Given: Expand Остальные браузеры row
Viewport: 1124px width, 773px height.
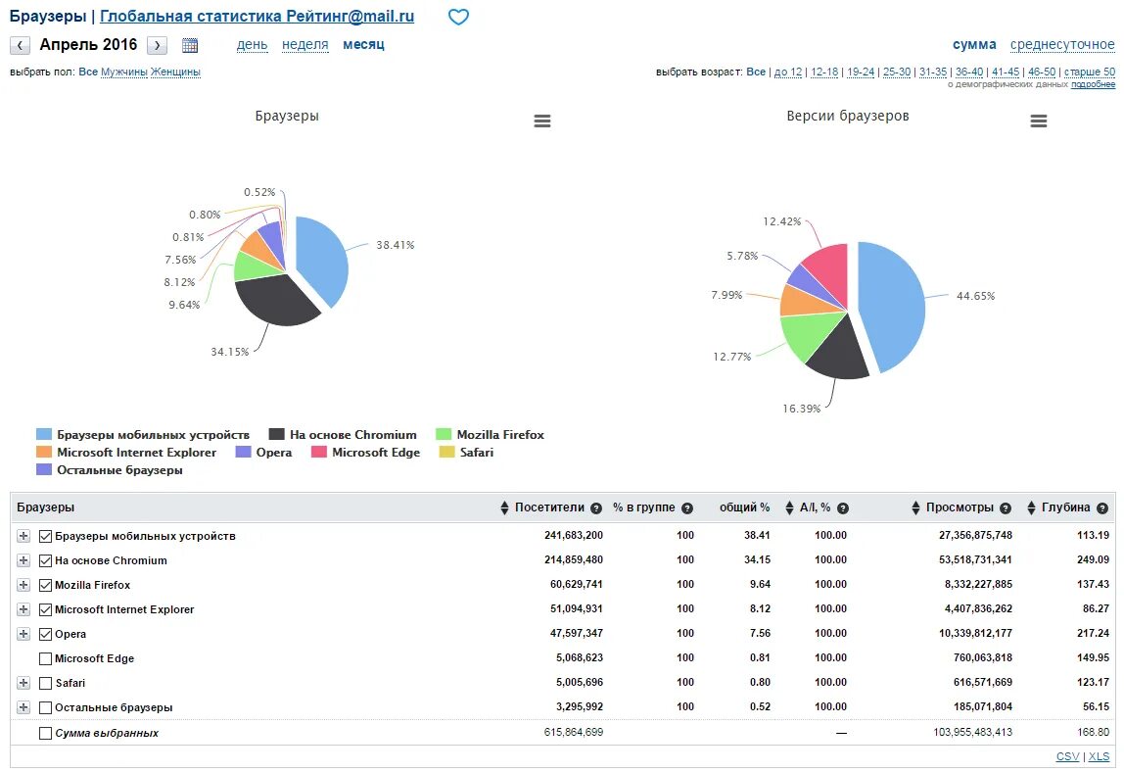Looking at the screenshot, I should 23,707.
